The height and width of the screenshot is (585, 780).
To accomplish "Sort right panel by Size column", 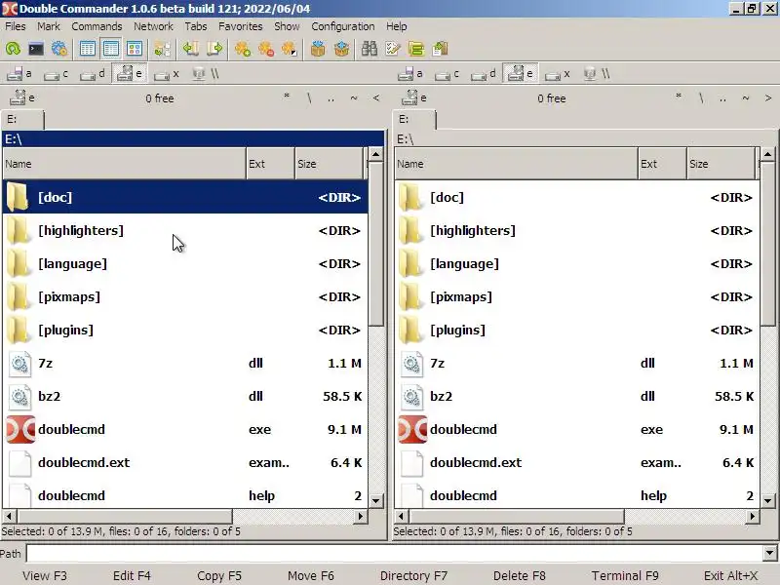I will 721,164.
